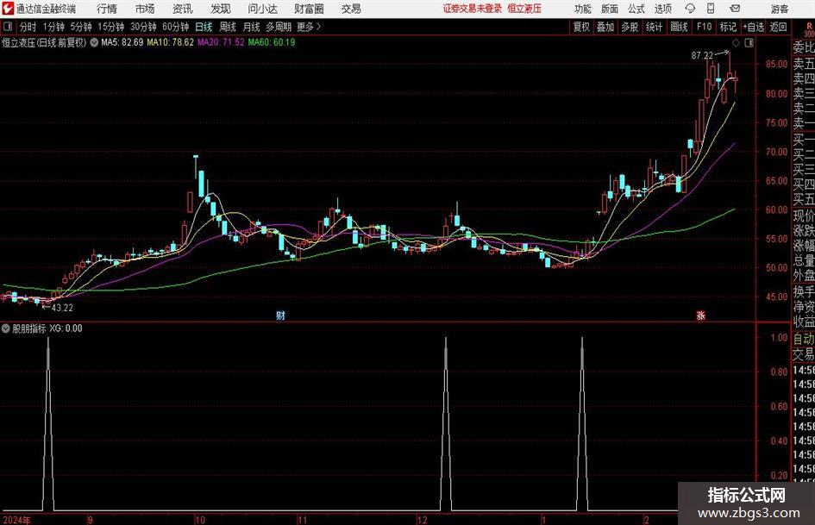Click the 通达信 red logo icon
This screenshot has height=525, width=815.
point(8,9)
